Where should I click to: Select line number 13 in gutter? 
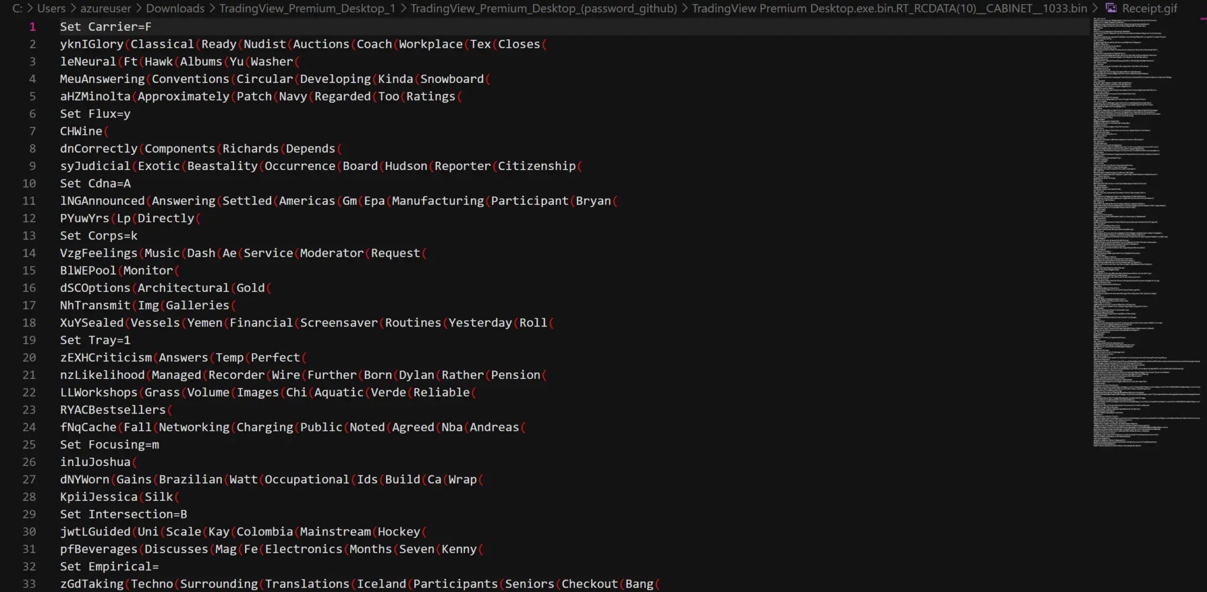pos(29,236)
